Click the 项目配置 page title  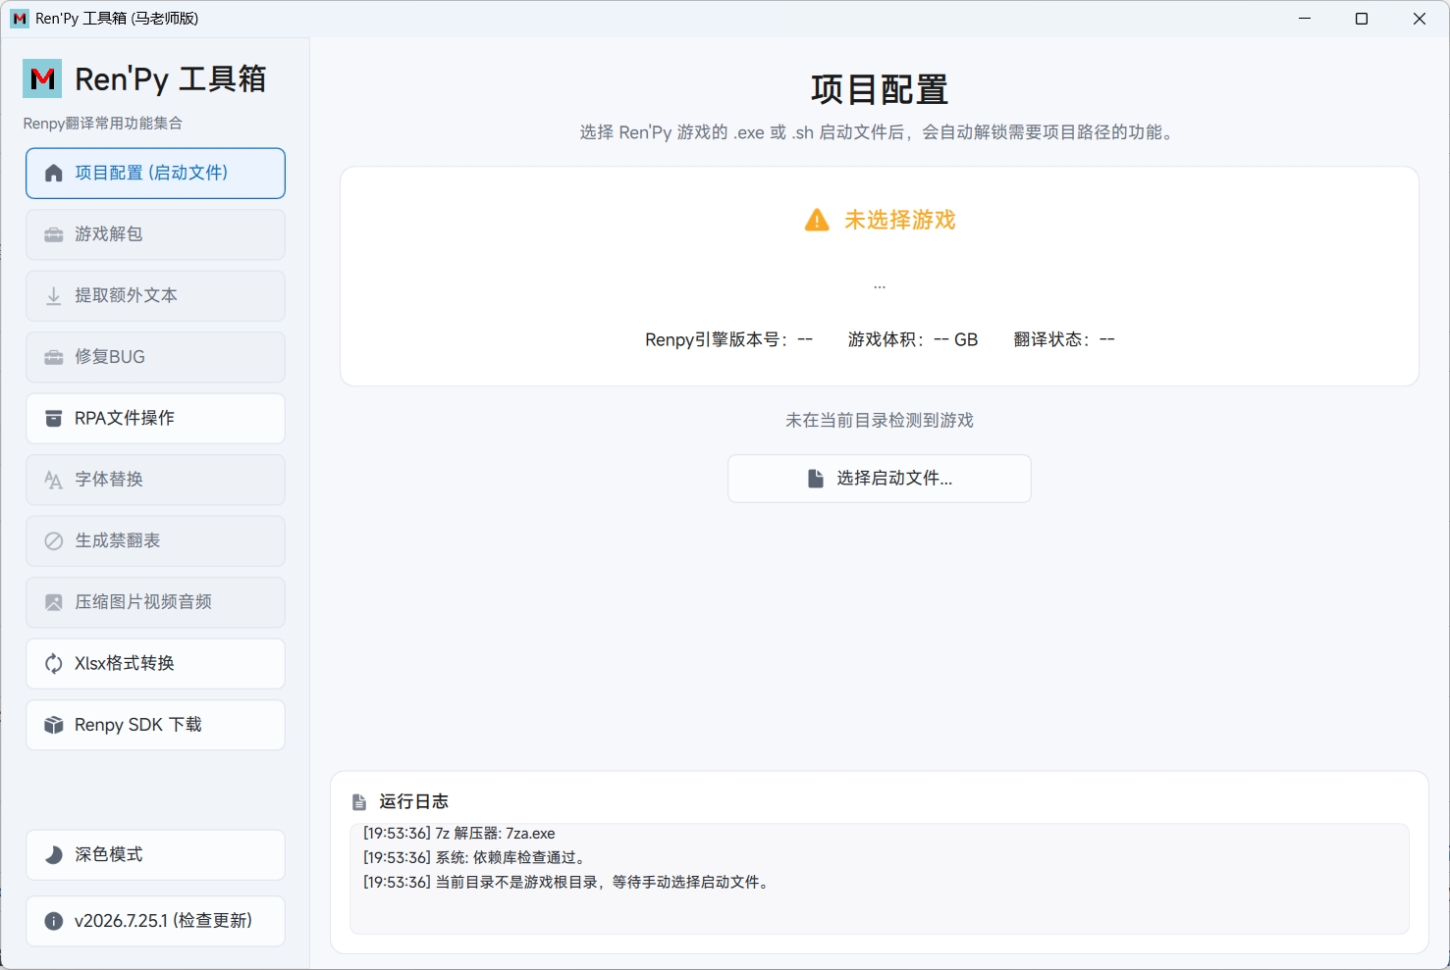880,89
